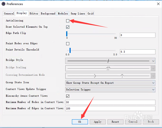Viewport: 162px width, 128px height.
Task: Open the Bridge Style dropdown
Action: [110, 61]
